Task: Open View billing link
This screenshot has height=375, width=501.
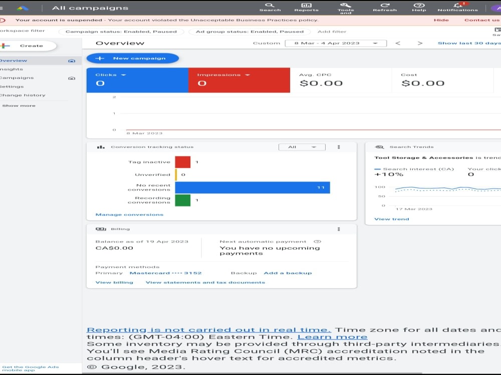Action: (114, 282)
